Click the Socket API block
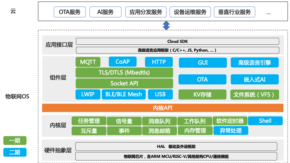Screen dimensions: 290x163 [124, 83]
